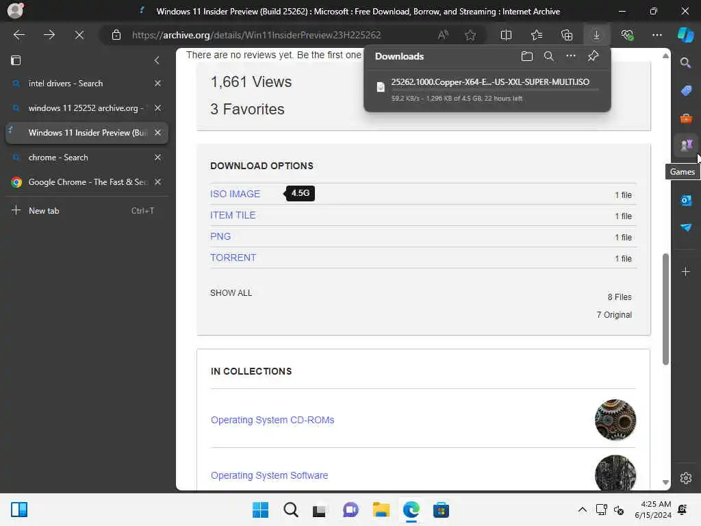Image resolution: width=701 pixels, height=526 pixels.
Task: Open the Tools briefcase sidebar icon
Action: tap(686, 118)
